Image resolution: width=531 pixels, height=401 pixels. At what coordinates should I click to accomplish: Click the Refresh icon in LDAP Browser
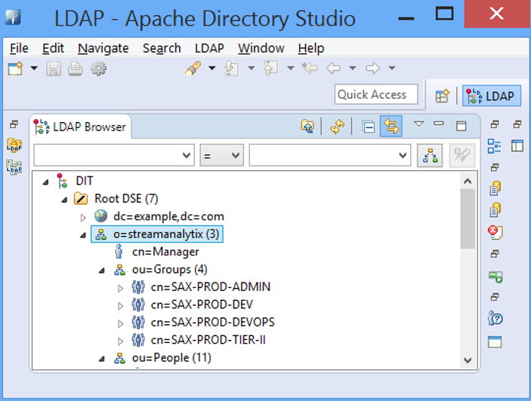pyautogui.click(x=337, y=127)
